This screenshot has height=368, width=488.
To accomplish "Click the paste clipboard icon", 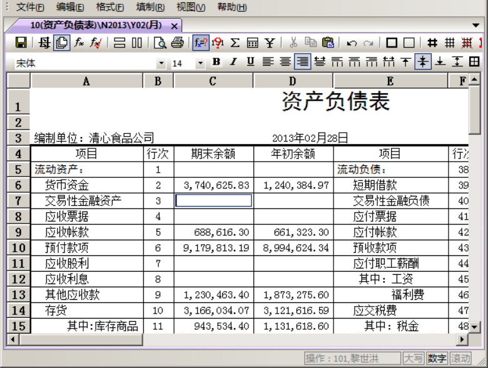I will [327, 43].
